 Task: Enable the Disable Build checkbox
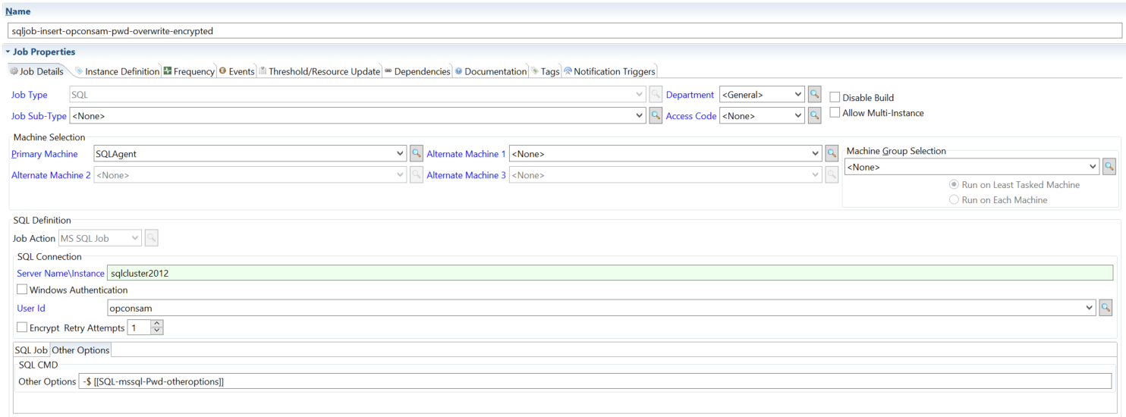pyautogui.click(x=835, y=98)
